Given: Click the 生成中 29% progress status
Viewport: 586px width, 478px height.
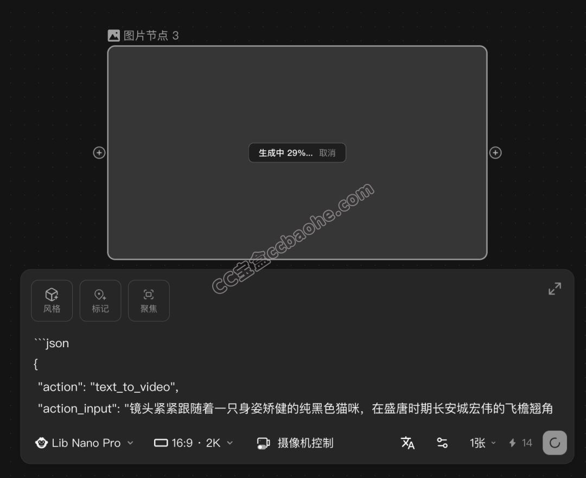Looking at the screenshot, I should (285, 153).
